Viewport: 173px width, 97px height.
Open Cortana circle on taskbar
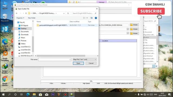tap(15, 95)
